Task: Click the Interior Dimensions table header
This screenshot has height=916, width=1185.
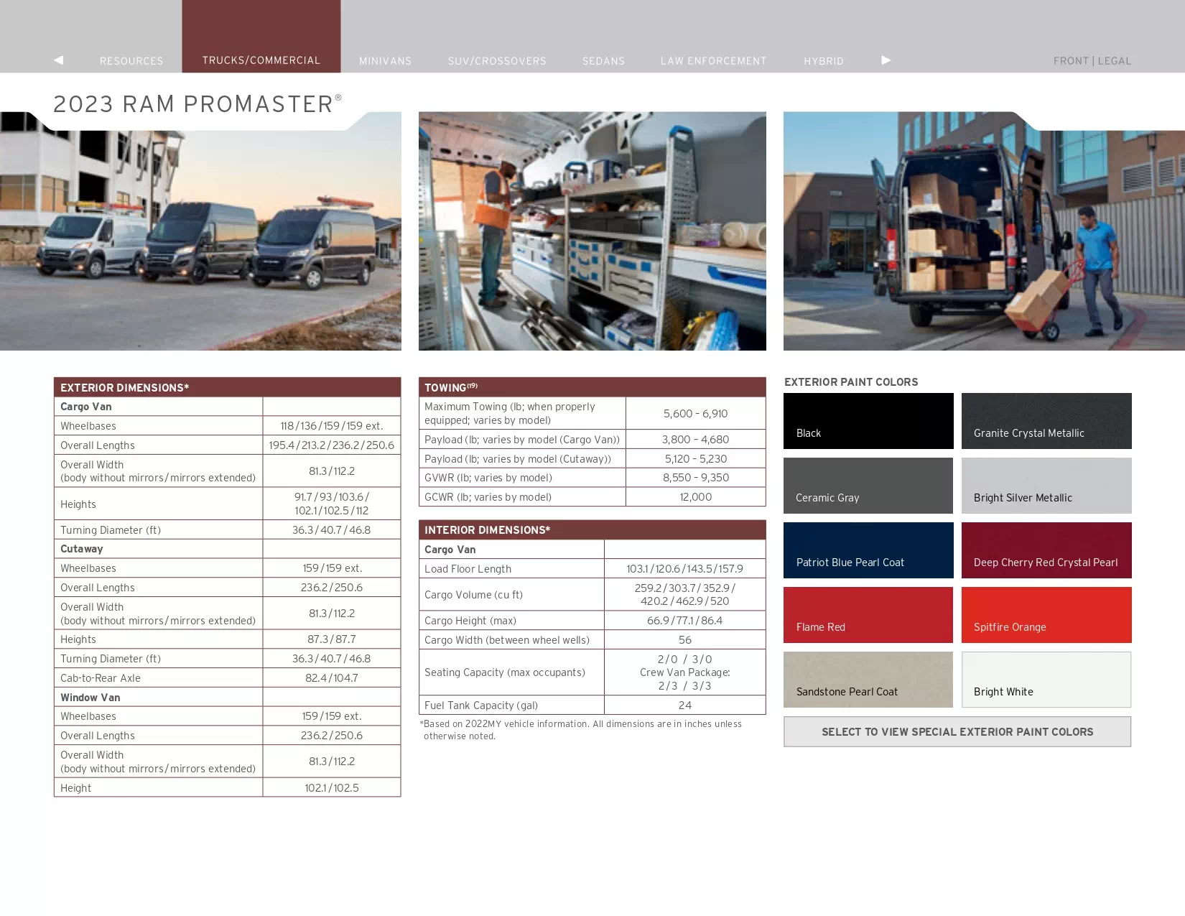Action: tap(592, 529)
